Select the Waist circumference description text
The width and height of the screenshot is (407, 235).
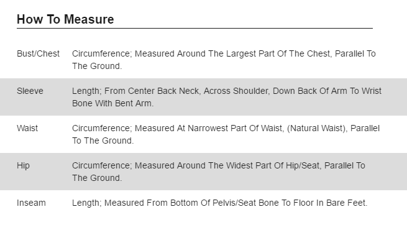(x=226, y=134)
